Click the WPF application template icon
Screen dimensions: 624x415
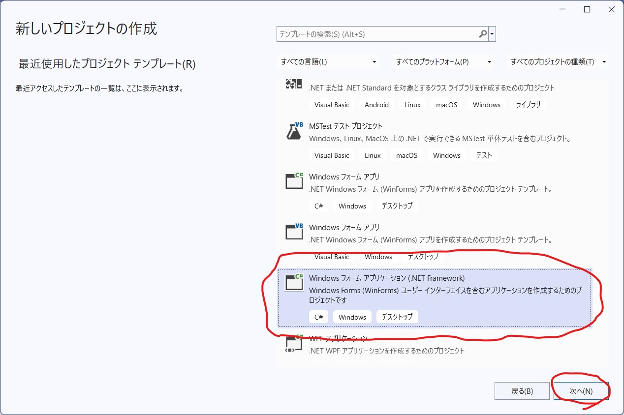point(294,345)
